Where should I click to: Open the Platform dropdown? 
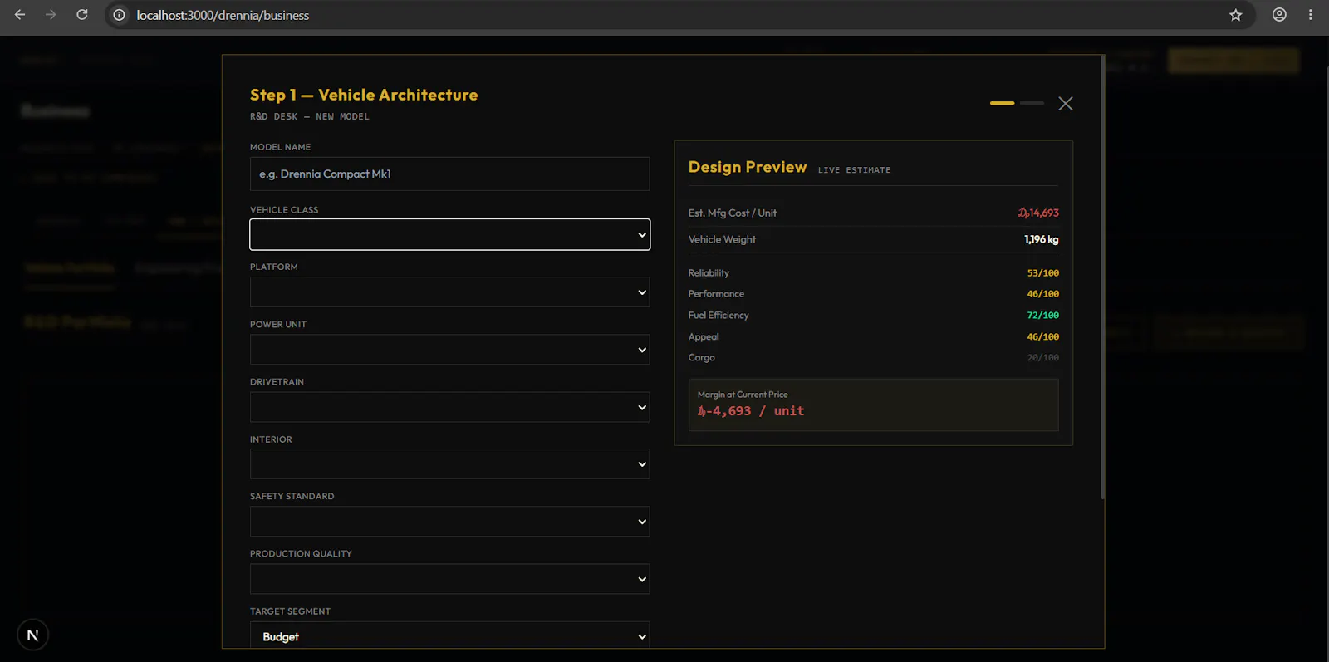449,292
